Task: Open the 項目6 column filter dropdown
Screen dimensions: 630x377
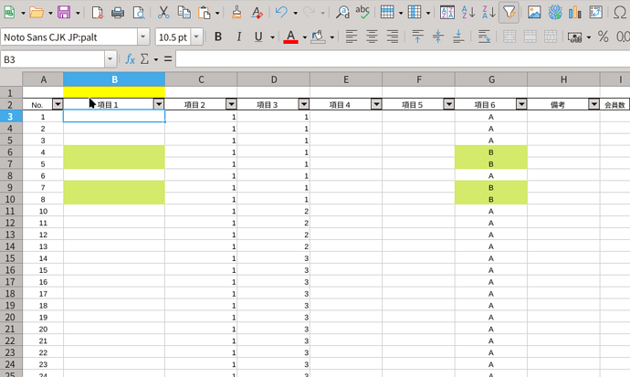Action: pos(520,105)
